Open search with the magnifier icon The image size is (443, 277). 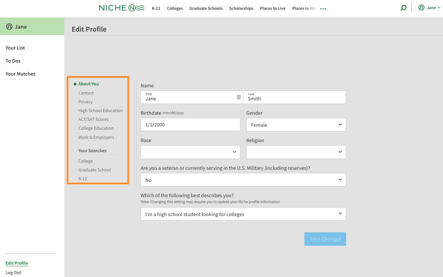click(x=404, y=8)
